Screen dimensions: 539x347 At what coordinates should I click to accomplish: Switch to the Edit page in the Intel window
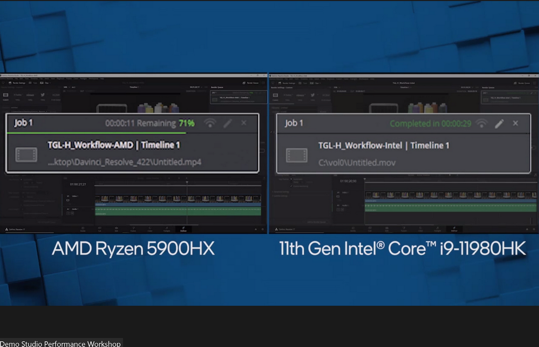tap(387, 229)
